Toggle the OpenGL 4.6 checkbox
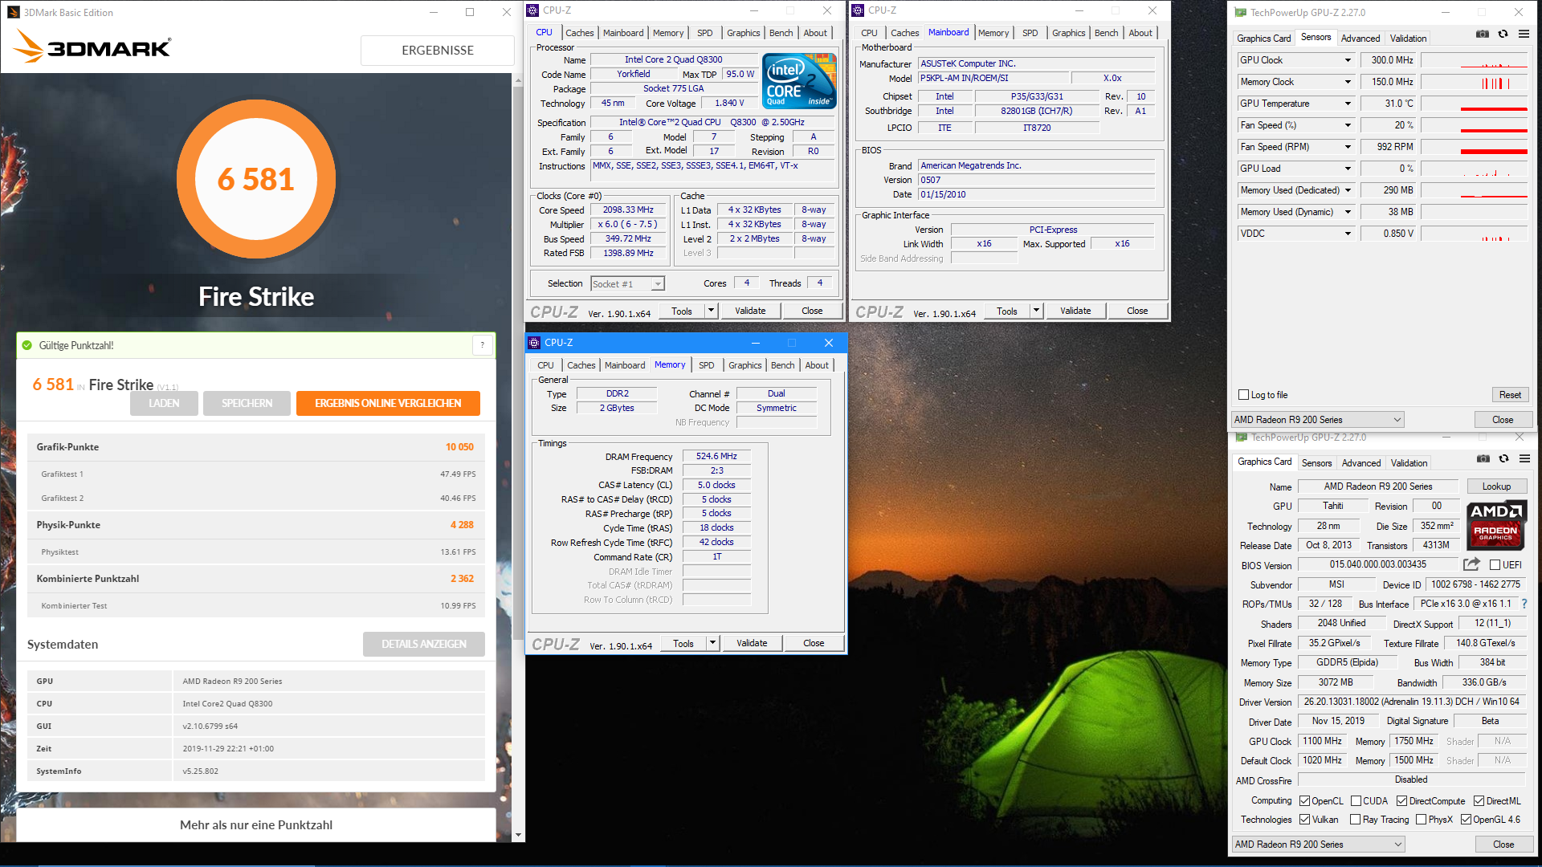The image size is (1542, 867). (x=1466, y=820)
